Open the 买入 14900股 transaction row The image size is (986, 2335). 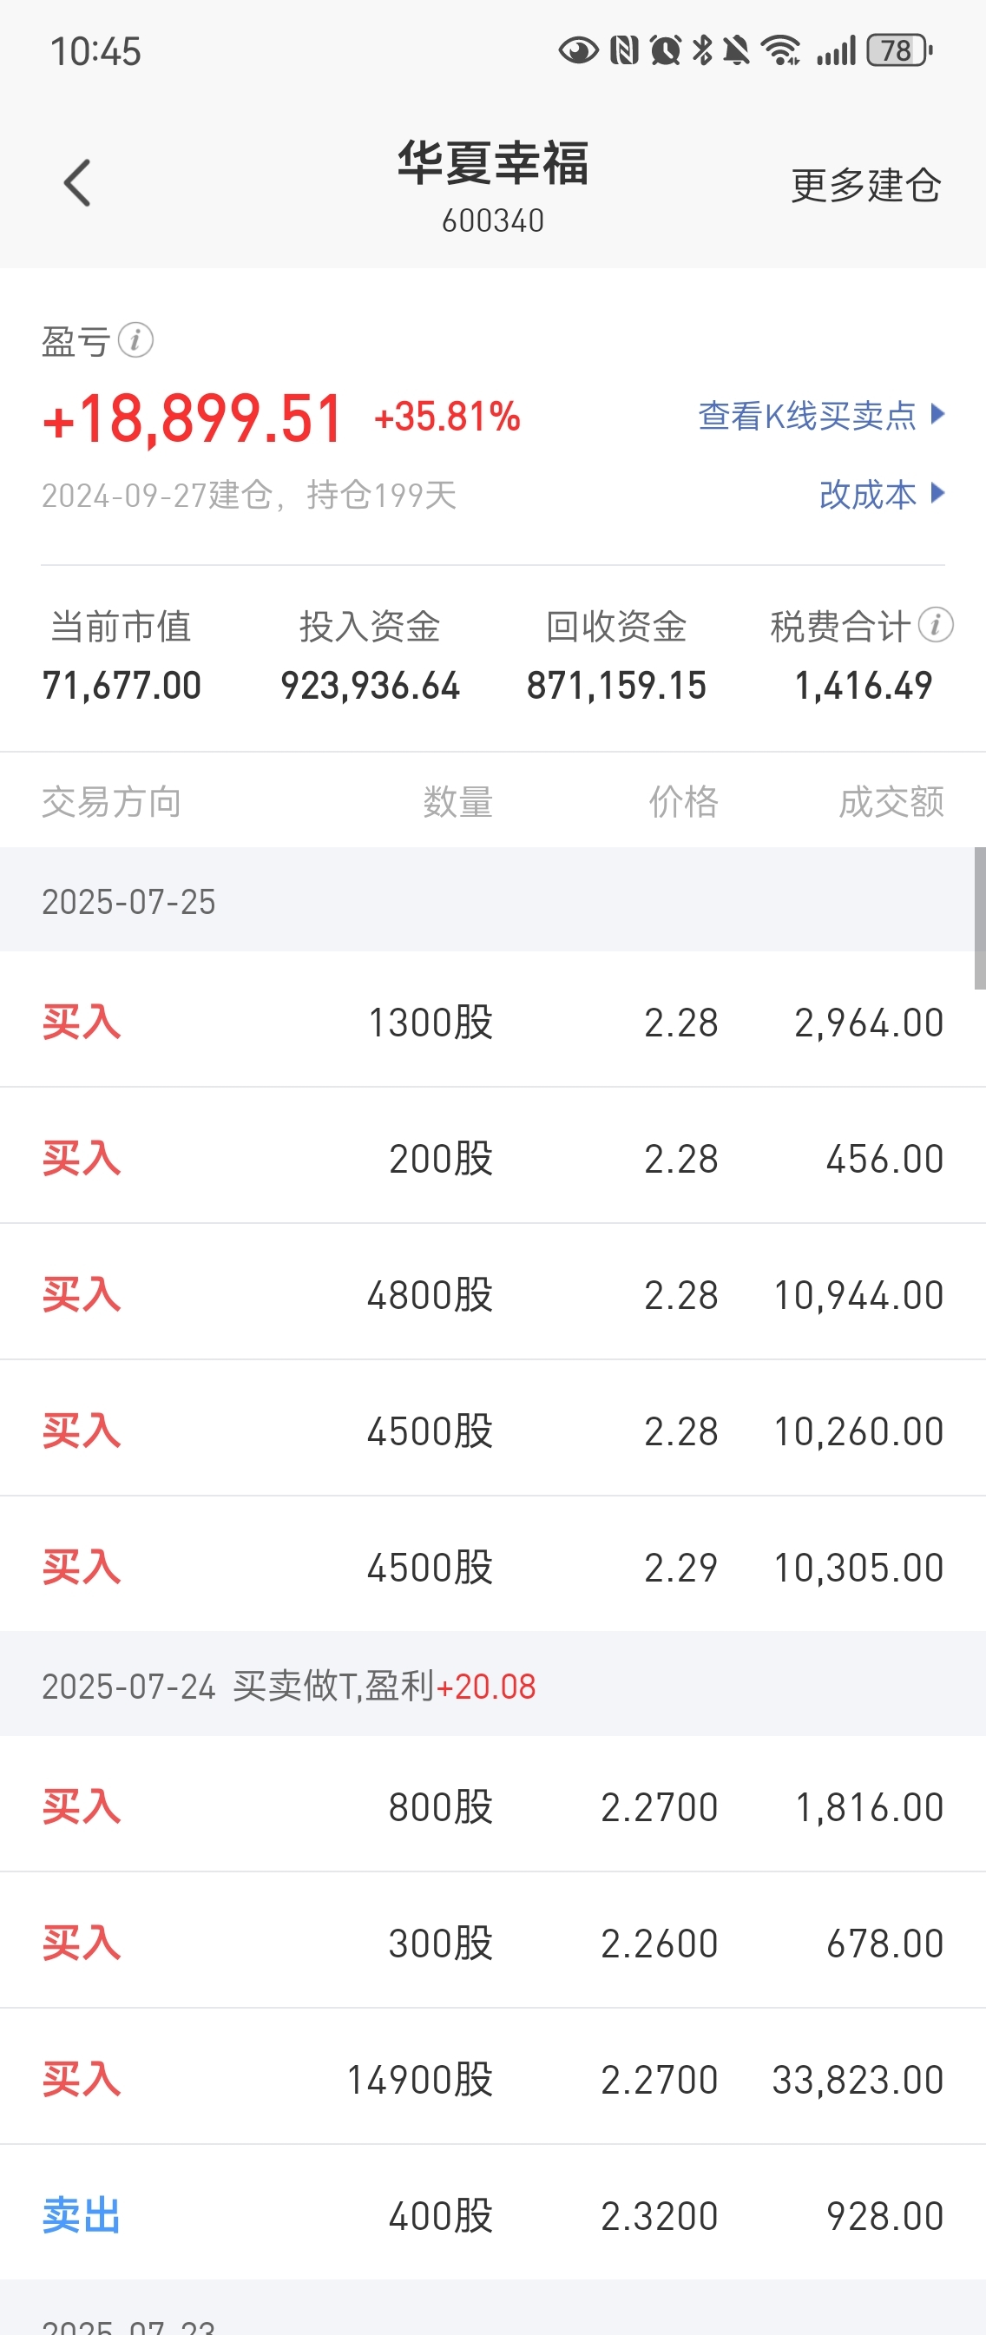pyautogui.click(x=493, y=2077)
